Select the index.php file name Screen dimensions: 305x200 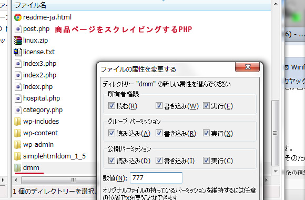(x=38, y=87)
